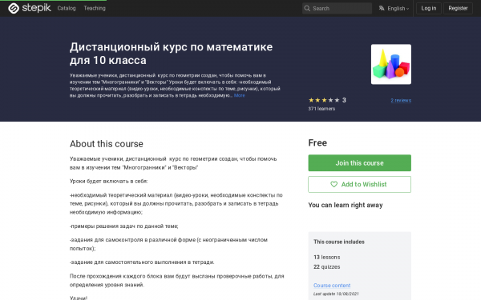
Task: Click the 'Free' price label
Action: click(317, 143)
